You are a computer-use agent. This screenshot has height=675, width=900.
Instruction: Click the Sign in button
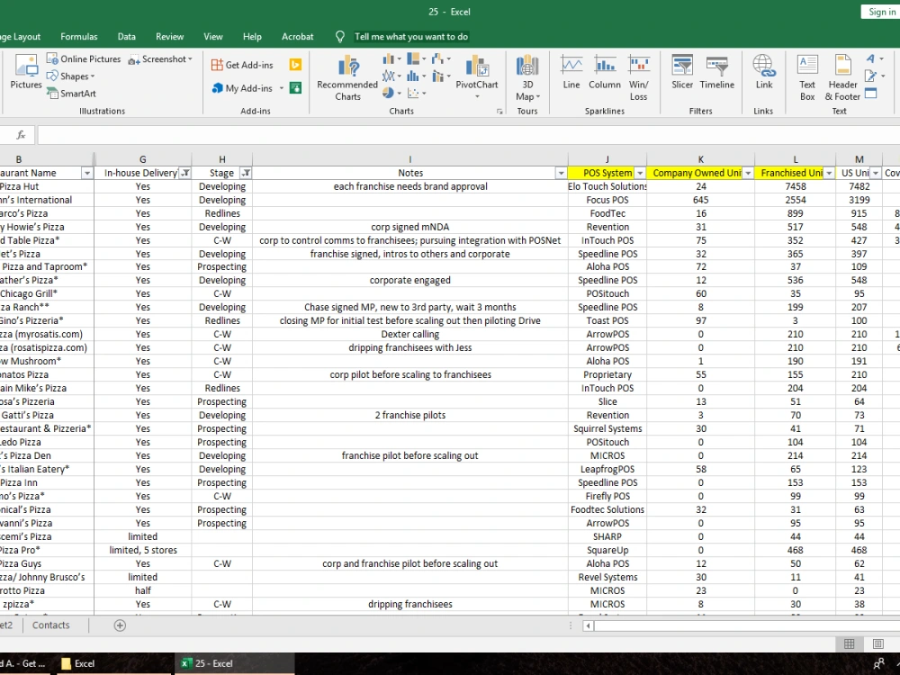pyautogui.click(x=880, y=12)
